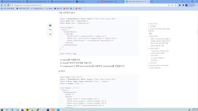Click the share icon below the like count
The height and width of the screenshot is (111, 198).
pos(50,34)
